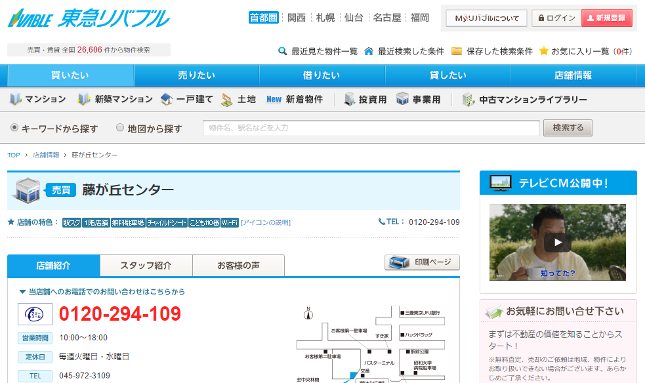This screenshot has height=383, width=645.
Task: Open the 借りたい main menu
Action: (x=322, y=75)
